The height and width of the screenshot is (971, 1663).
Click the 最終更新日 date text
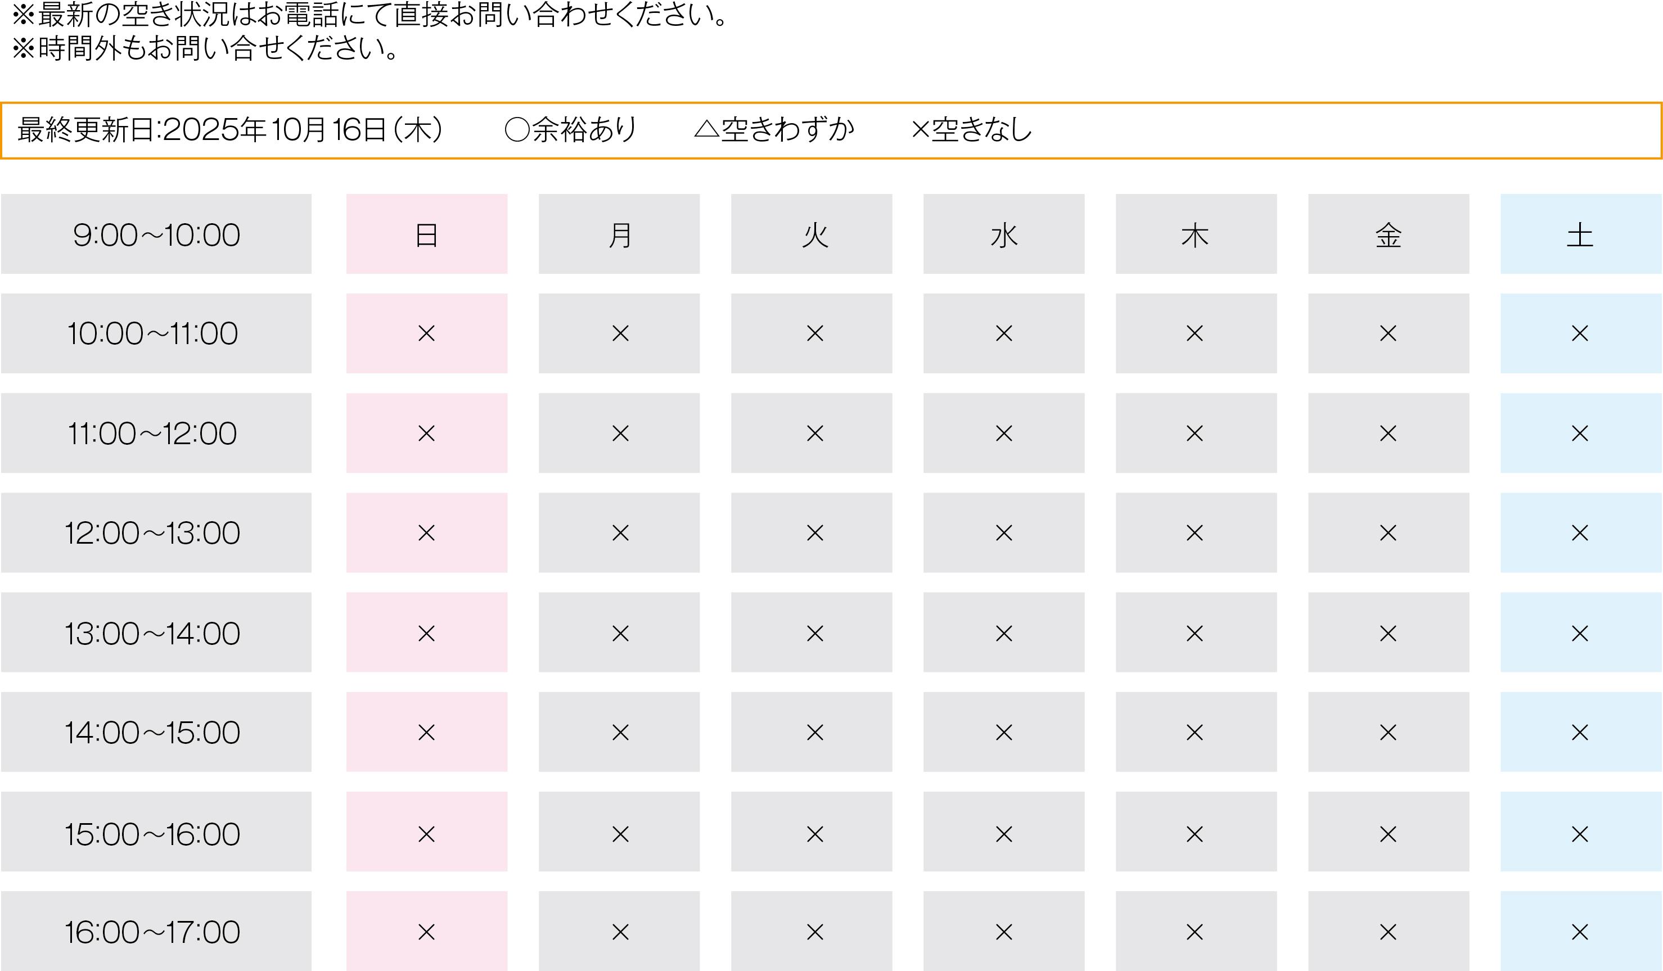coord(229,129)
